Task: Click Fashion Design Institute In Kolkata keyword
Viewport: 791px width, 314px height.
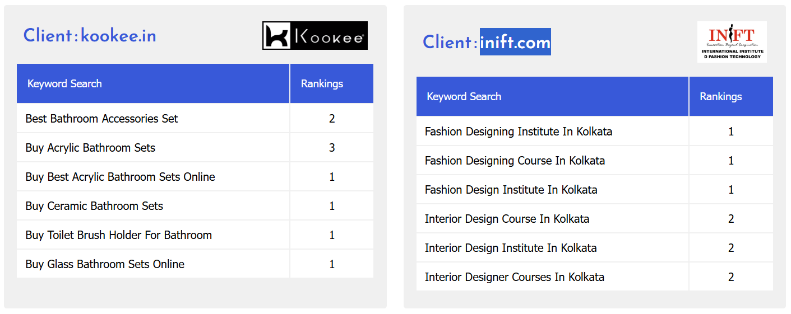Action: click(511, 190)
